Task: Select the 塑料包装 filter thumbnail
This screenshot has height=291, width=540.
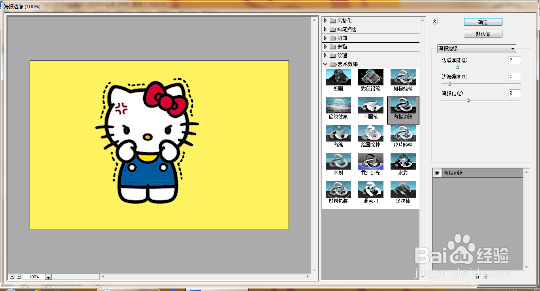Action: coord(338,192)
